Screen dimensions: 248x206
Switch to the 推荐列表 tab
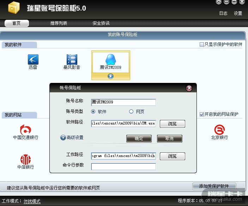[59, 23]
